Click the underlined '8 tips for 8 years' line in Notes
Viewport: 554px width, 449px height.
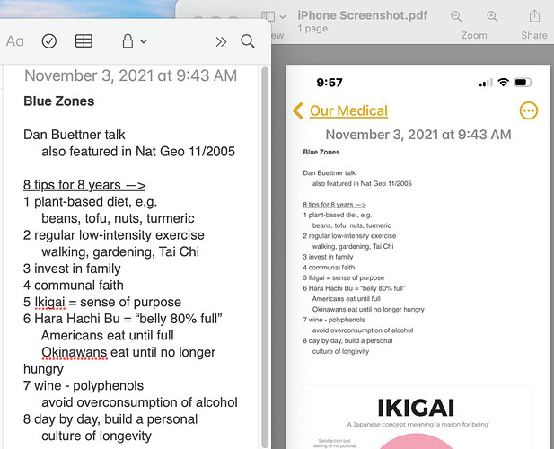pos(84,185)
